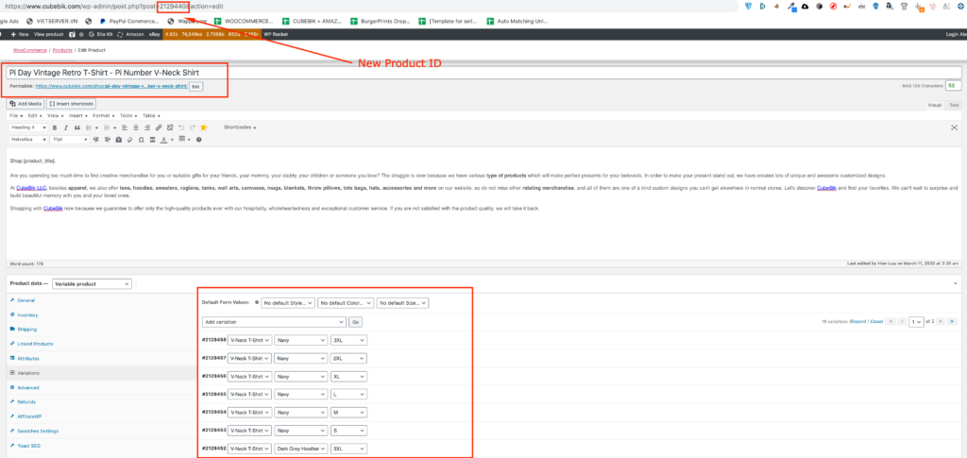
Task: Click the paste as text clipboard icon
Action: pos(118,140)
